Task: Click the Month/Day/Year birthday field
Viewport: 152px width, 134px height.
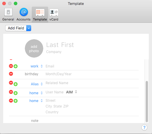Action: coord(59,74)
